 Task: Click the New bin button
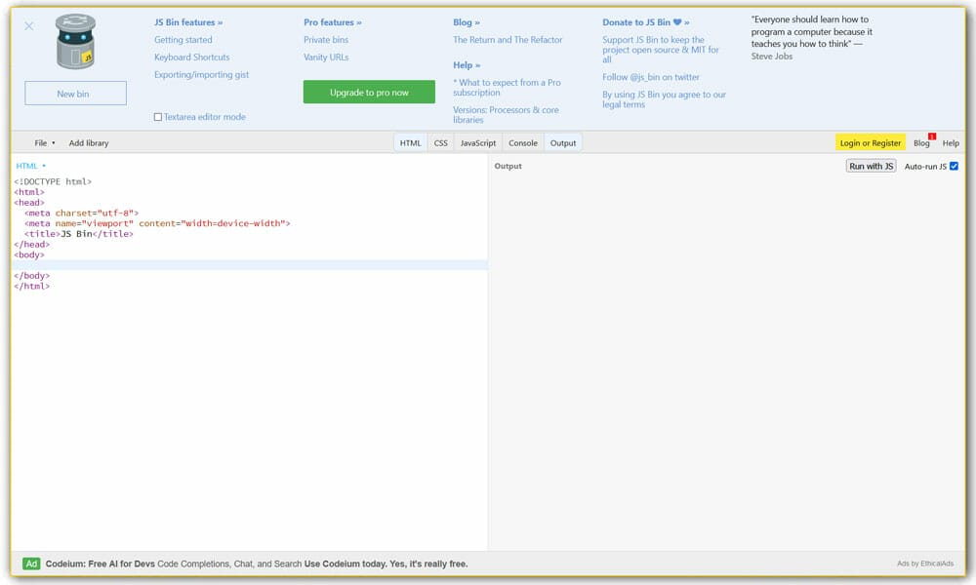[x=75, y=94]
